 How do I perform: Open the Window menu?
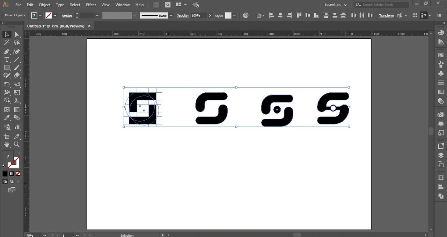tap(123, 5)
